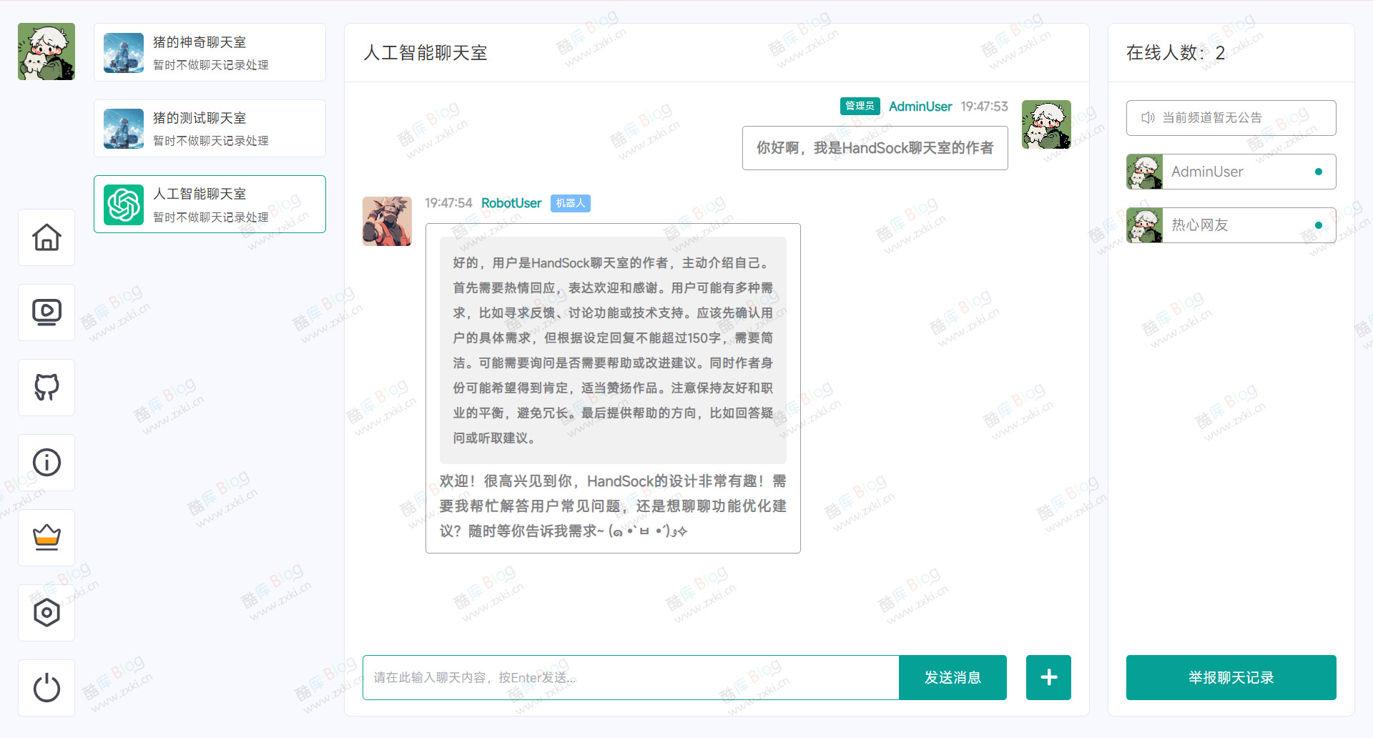Click the info icon in sidebar
Viewport: 1373px width, 738px height.
pos(46,462)
